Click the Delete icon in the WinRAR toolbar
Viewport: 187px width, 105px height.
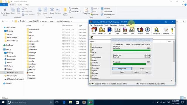click(125, 31)
